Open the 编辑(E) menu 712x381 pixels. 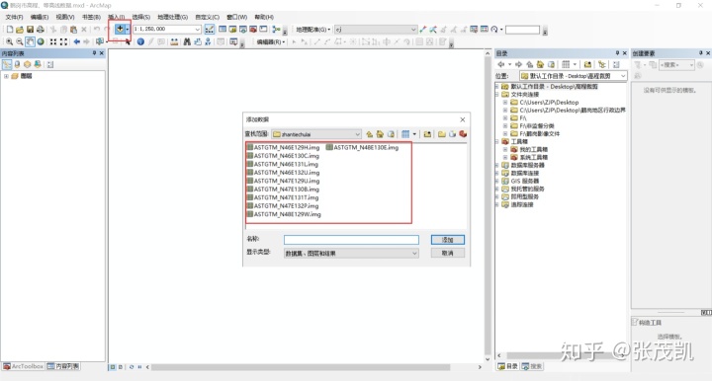tap(40, 17)
